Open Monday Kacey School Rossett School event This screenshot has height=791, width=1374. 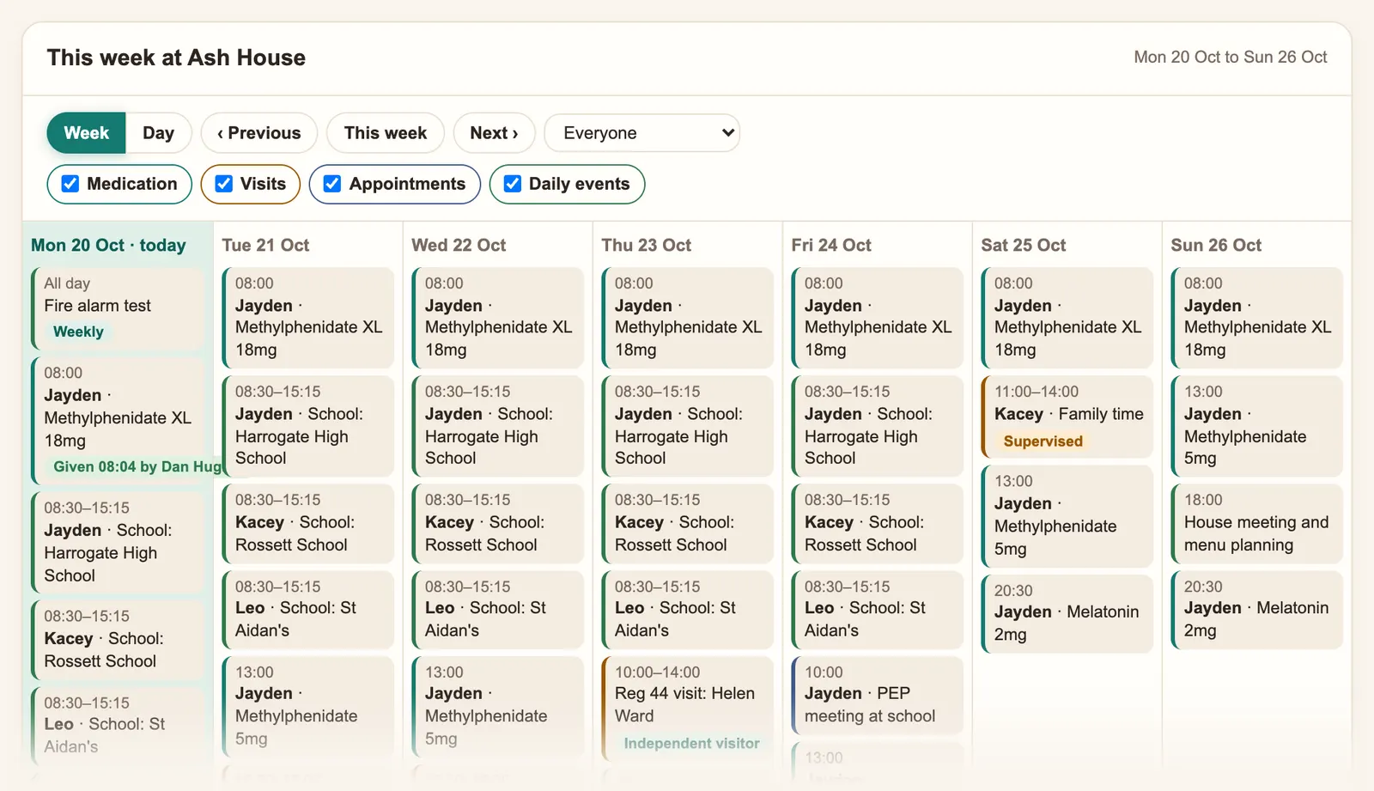[118, 639]
